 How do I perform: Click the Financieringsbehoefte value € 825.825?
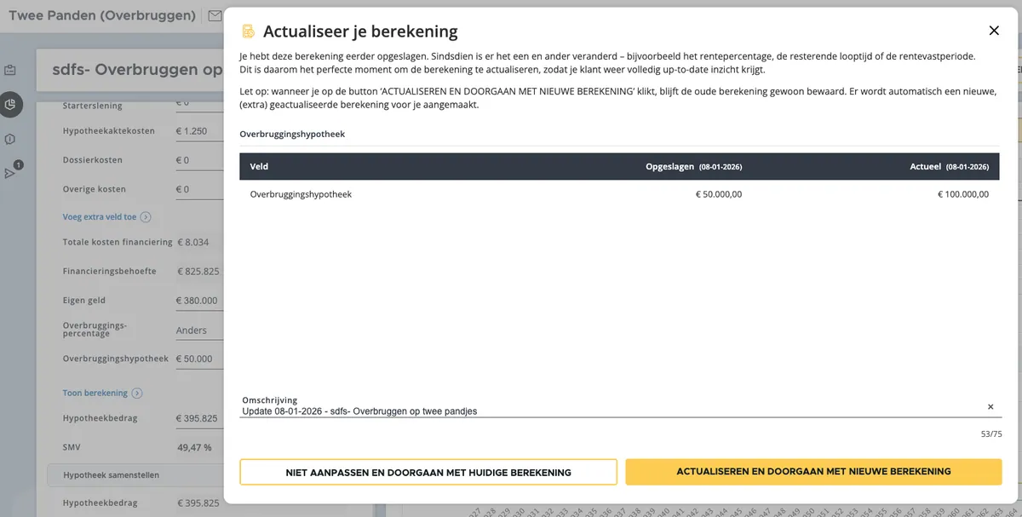(x=198, y=272)
